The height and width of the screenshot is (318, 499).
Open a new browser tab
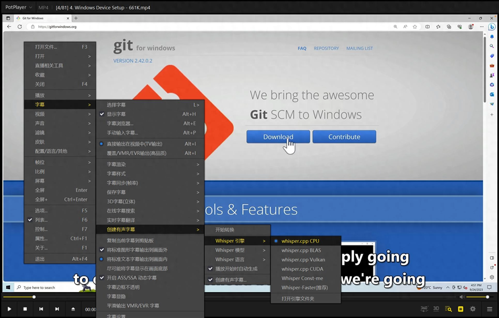point(76,18)
